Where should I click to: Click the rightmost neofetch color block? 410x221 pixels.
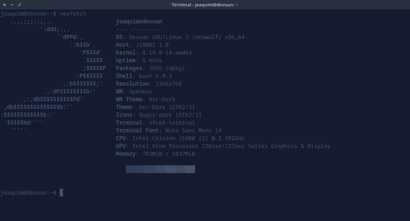(x=190, y=169)
